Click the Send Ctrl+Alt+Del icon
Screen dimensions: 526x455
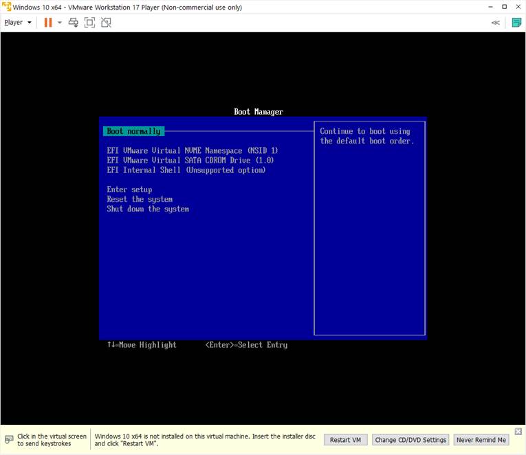pos(74,23)
